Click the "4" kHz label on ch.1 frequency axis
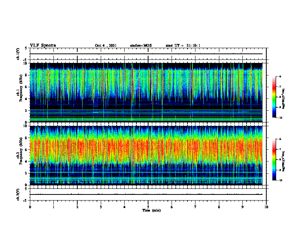This screenshot has width=300, height=232. click(x=26, y=99)
